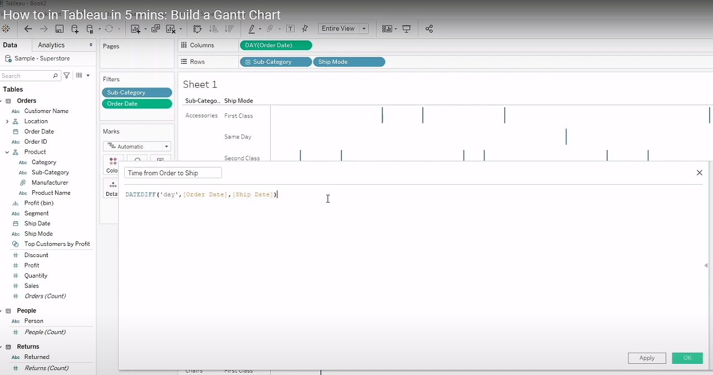Clear the sheet using toolbar icon
The image size is (713, 375).
[x=171, y=29]
